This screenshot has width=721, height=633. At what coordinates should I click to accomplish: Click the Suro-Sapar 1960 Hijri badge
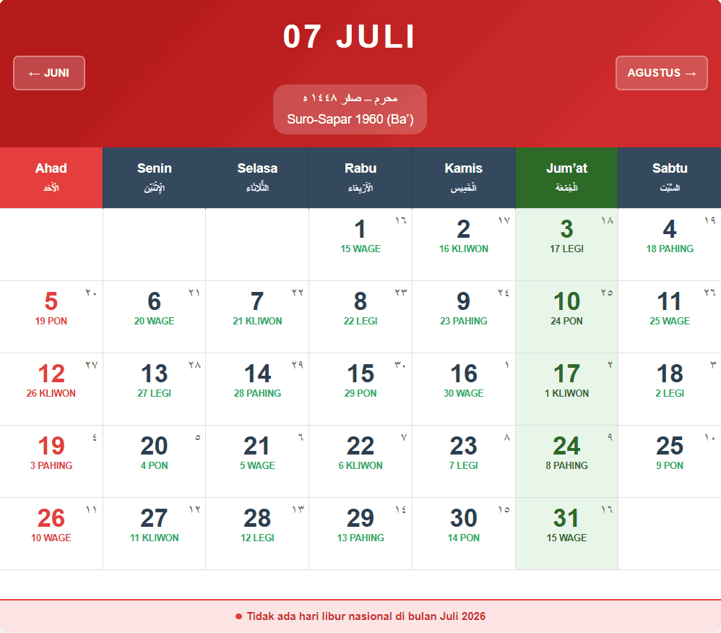click(x=350, y=110)
